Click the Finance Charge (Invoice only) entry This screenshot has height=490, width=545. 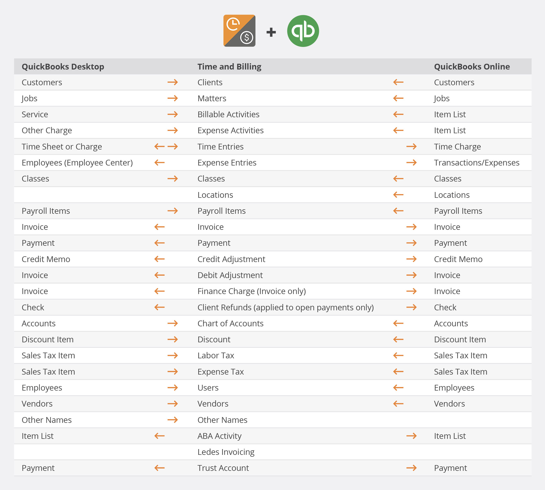(251, 291)
